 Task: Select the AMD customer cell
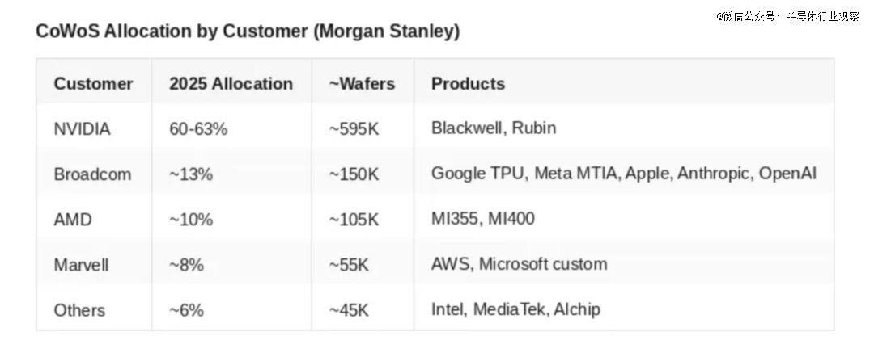click(71, 219)
